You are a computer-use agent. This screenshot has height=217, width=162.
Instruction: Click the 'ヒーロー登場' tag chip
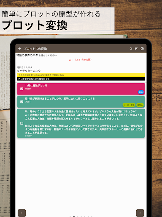(129, 105)
